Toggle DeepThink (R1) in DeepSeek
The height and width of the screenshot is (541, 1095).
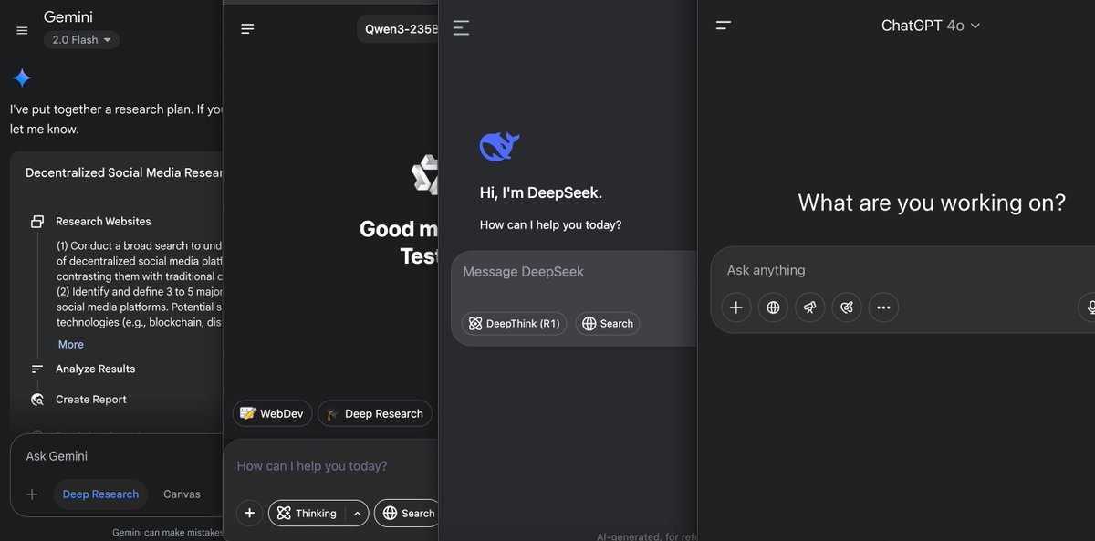[514, 324]
